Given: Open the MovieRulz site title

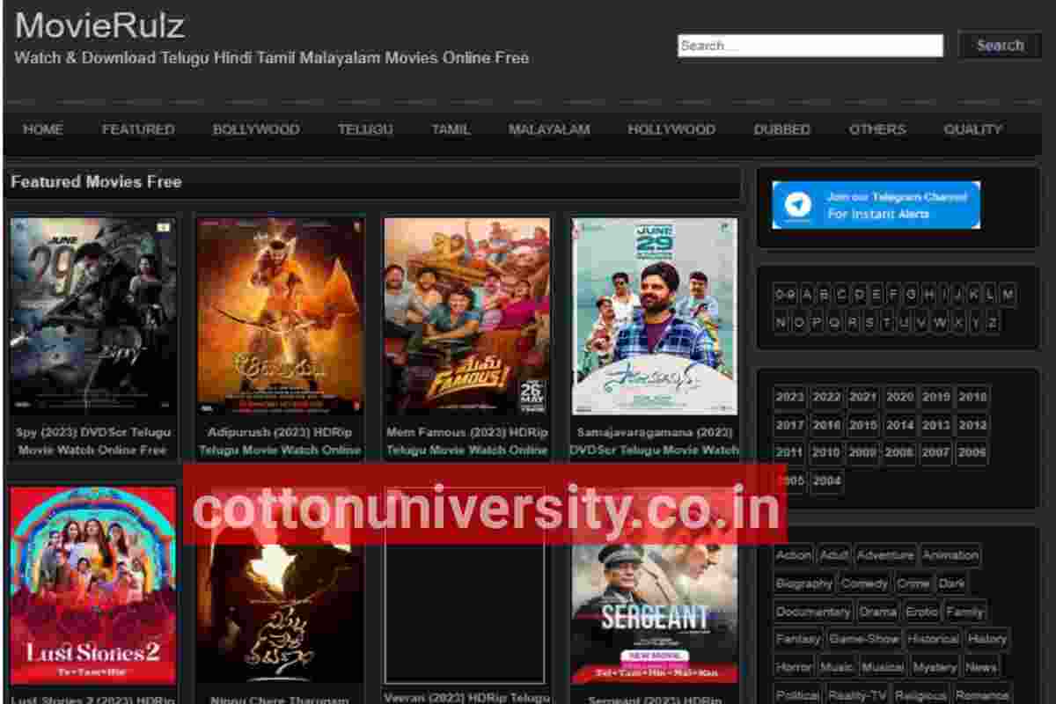Looking at the screenshot, I should 99,26.
